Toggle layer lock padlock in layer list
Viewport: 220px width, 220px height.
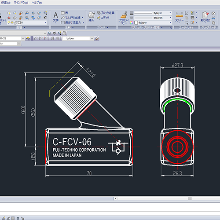pos(15,22)
